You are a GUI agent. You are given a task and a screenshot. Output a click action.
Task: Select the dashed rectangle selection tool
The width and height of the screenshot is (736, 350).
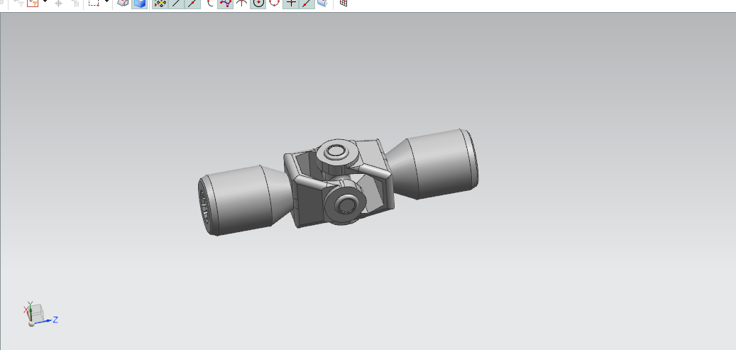click(94, 3)
